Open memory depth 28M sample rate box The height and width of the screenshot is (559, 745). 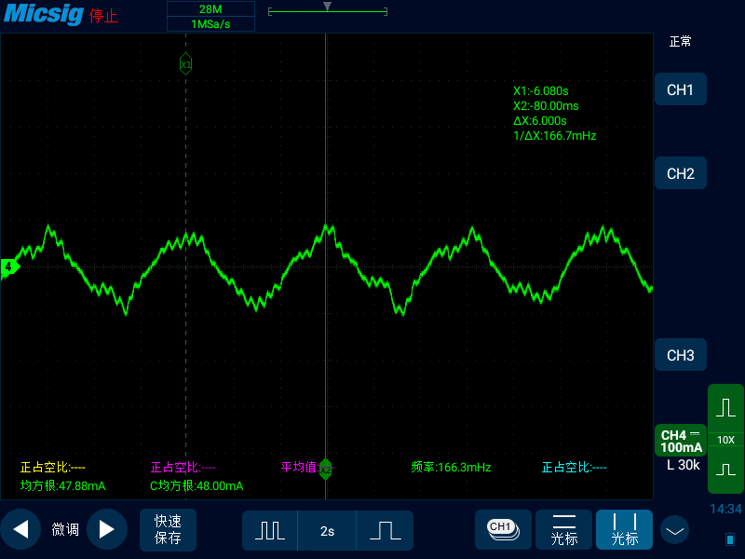tap(210, 16)
